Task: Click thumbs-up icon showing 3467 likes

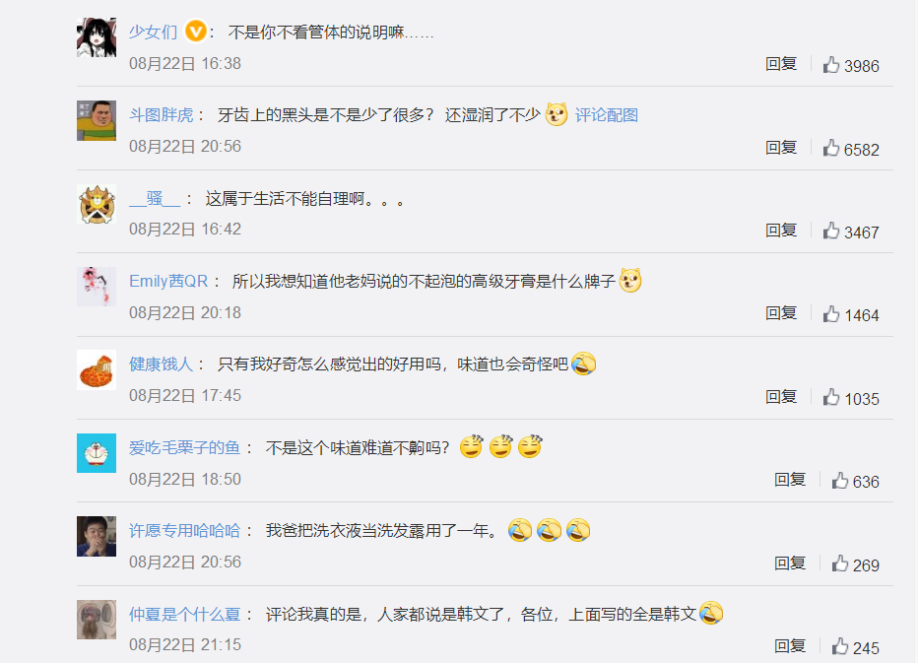Action: click(830, 231)
